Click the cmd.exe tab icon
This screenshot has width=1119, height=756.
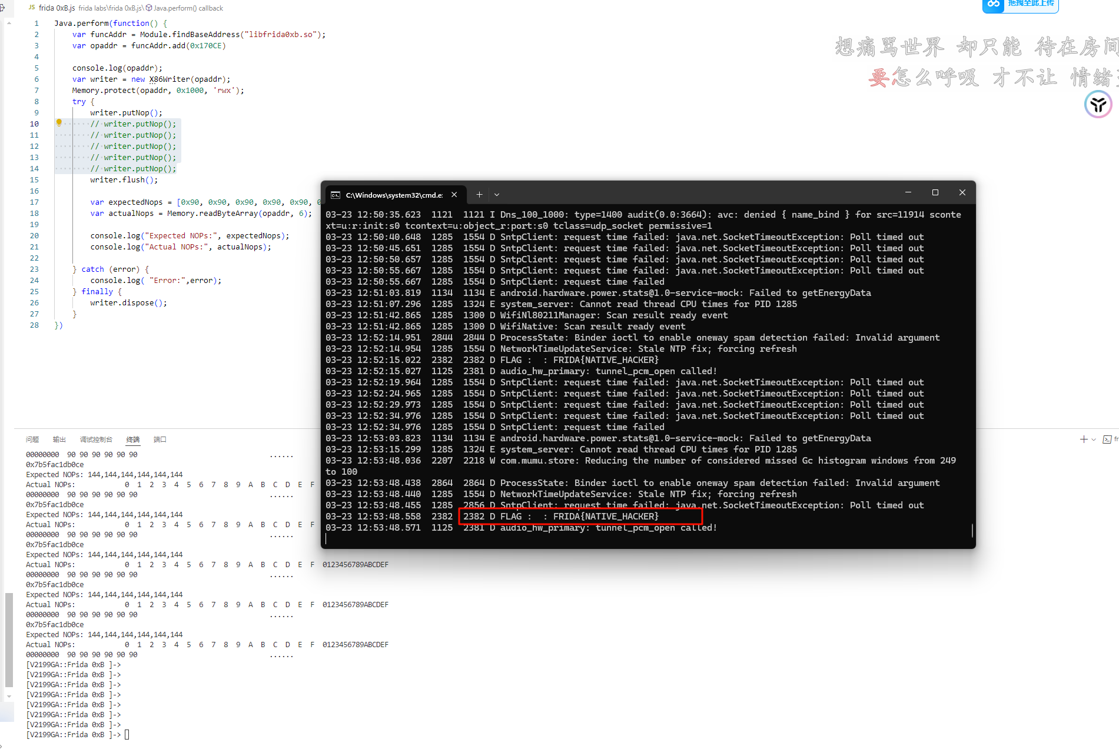click(x=336, y=195)
